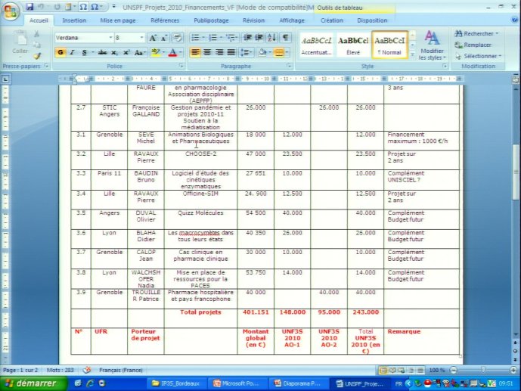Toggle bold (G) formatting
The image size is (521, 391).
pos(60,52)
